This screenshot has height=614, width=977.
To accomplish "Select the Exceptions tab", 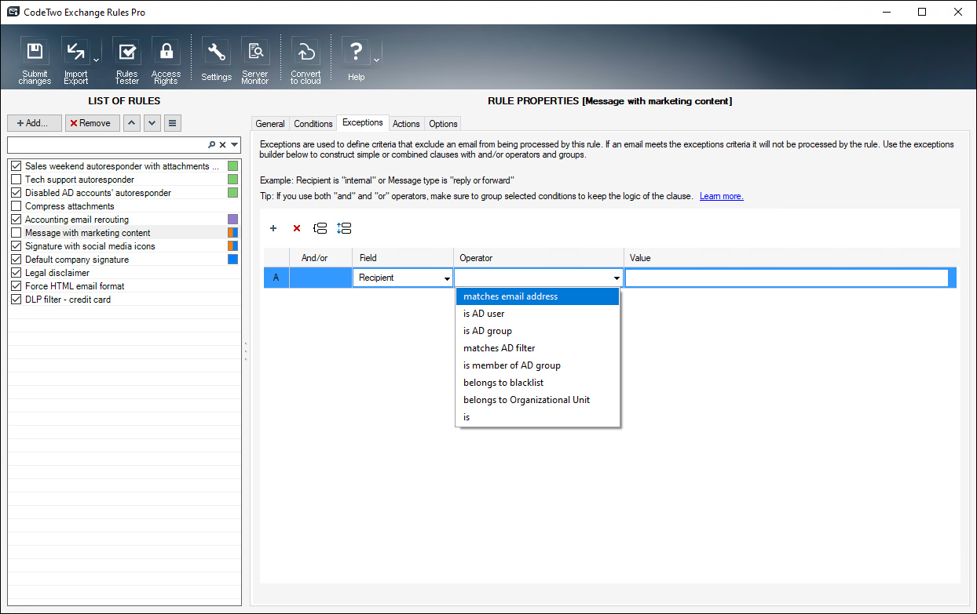I will pyautogui.click(x=363, y=122).
